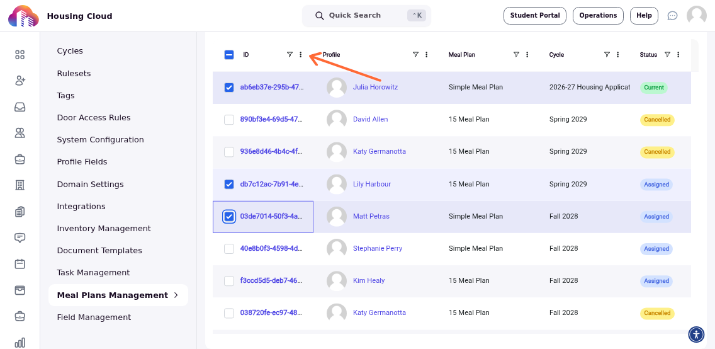Open David Allen's profile link
The height and width of the screenshot is (349, 715).
370,120
